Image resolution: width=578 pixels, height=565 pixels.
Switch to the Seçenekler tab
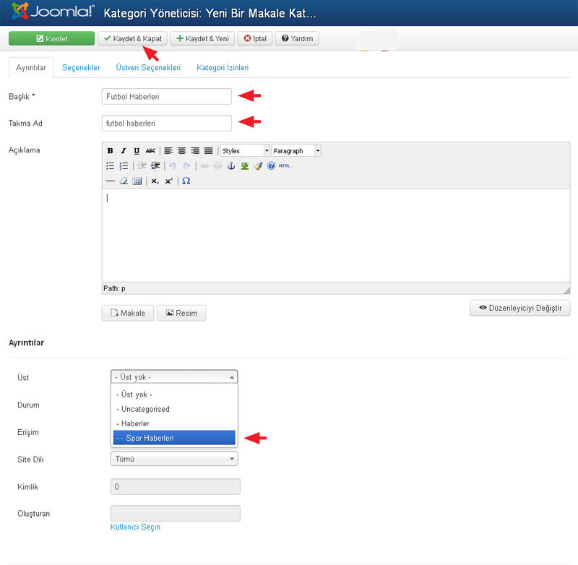coord(81,68)
